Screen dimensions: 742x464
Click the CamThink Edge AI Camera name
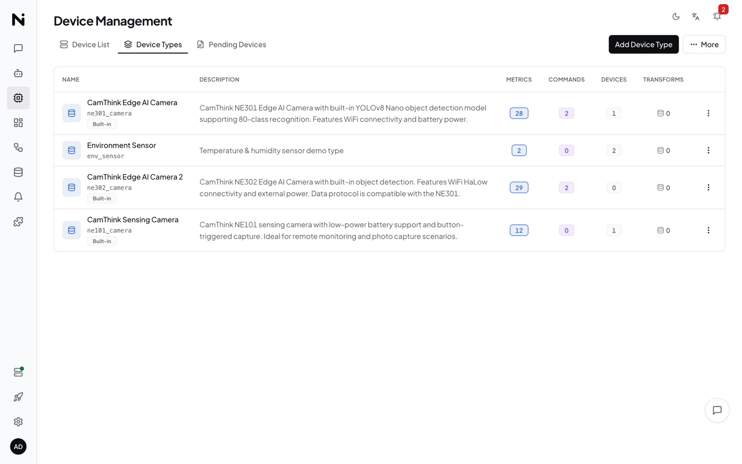(x=132, y=103)
